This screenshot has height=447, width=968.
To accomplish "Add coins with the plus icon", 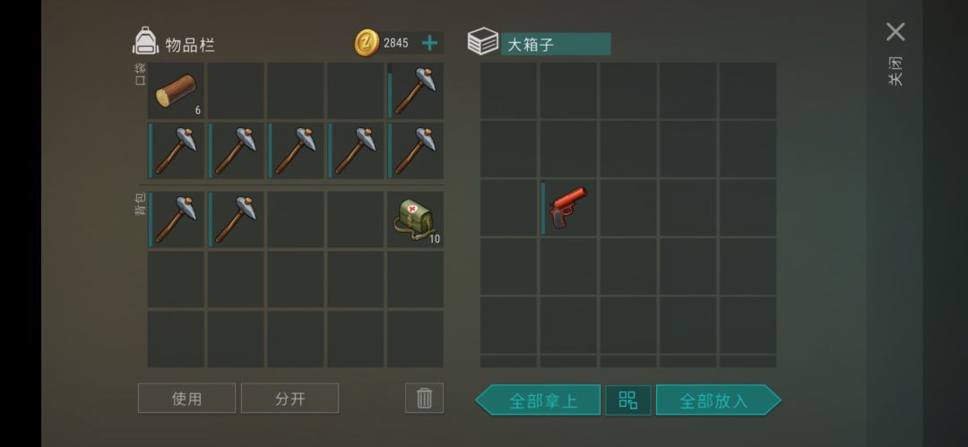I will pyautogui.click(x=429, y=43).
